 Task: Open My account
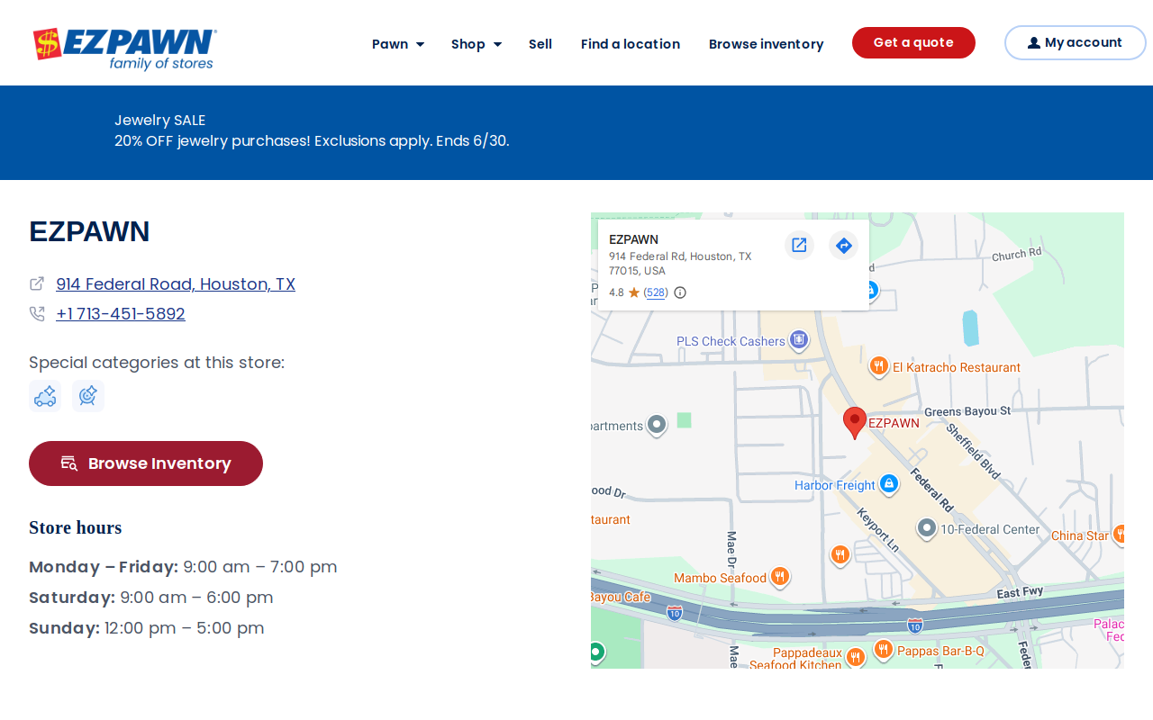(1076, 42)
